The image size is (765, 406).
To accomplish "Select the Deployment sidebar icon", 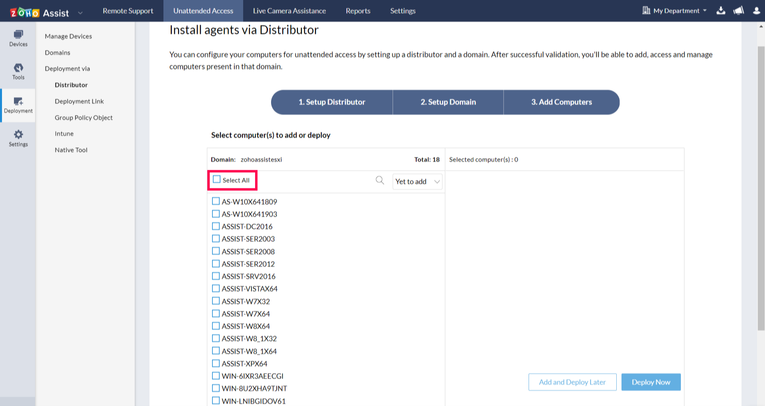I will click(x=18, y=105).
